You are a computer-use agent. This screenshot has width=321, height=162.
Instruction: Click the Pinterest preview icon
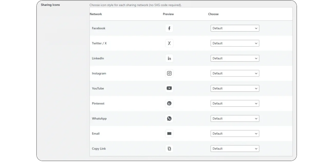(169, 103)
